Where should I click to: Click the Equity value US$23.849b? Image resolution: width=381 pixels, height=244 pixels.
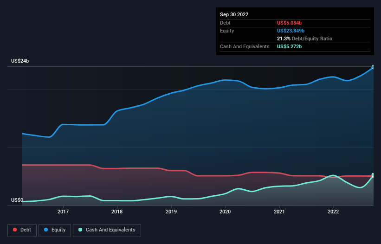click(291, 31)
